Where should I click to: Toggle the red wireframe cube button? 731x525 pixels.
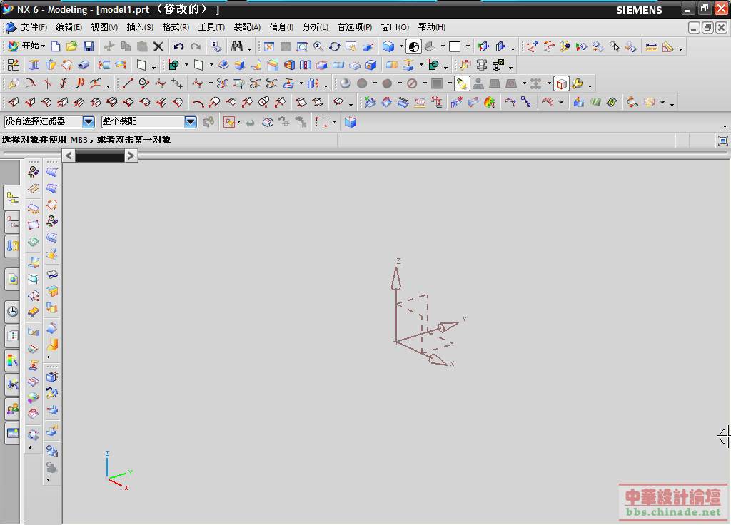(x=561, y=83)
